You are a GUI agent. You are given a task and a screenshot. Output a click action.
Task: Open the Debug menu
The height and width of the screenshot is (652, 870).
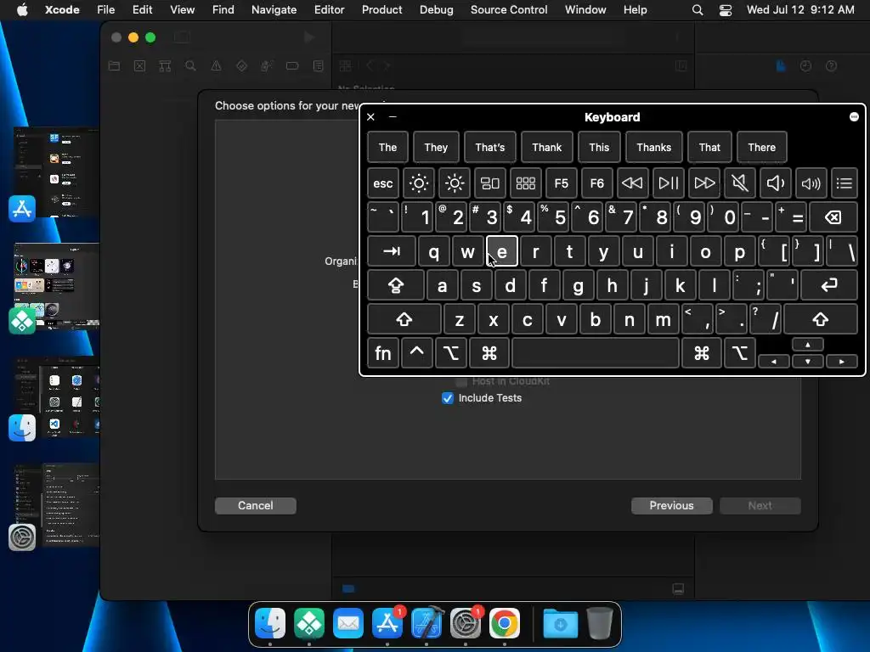[x=436, y=9]
